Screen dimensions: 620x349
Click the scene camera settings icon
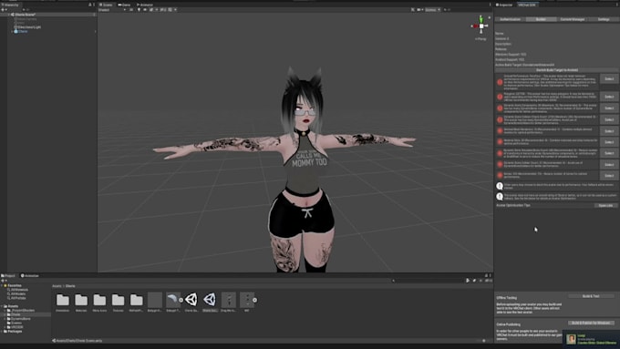click(x=419, y=9)
